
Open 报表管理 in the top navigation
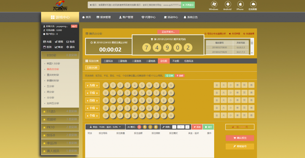pos(103,17)
